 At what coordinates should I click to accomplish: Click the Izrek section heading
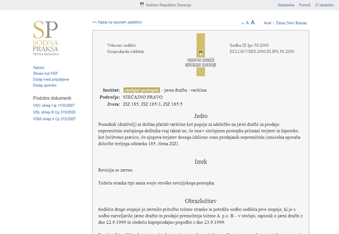(201, 161)
